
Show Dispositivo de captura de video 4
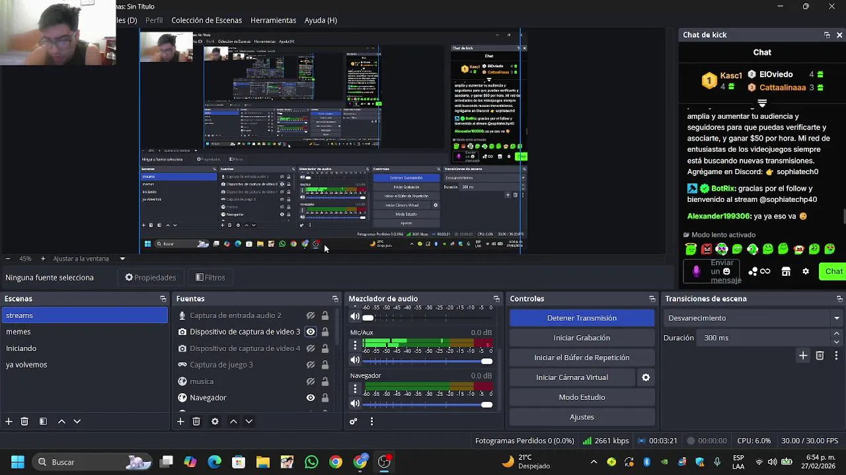coord(310,348)
